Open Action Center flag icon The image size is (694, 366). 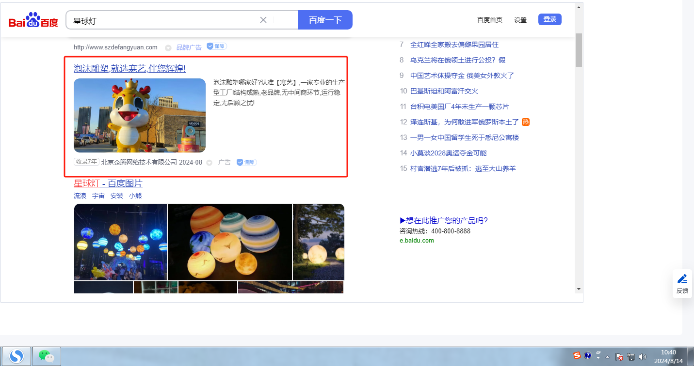pos(619,357)
